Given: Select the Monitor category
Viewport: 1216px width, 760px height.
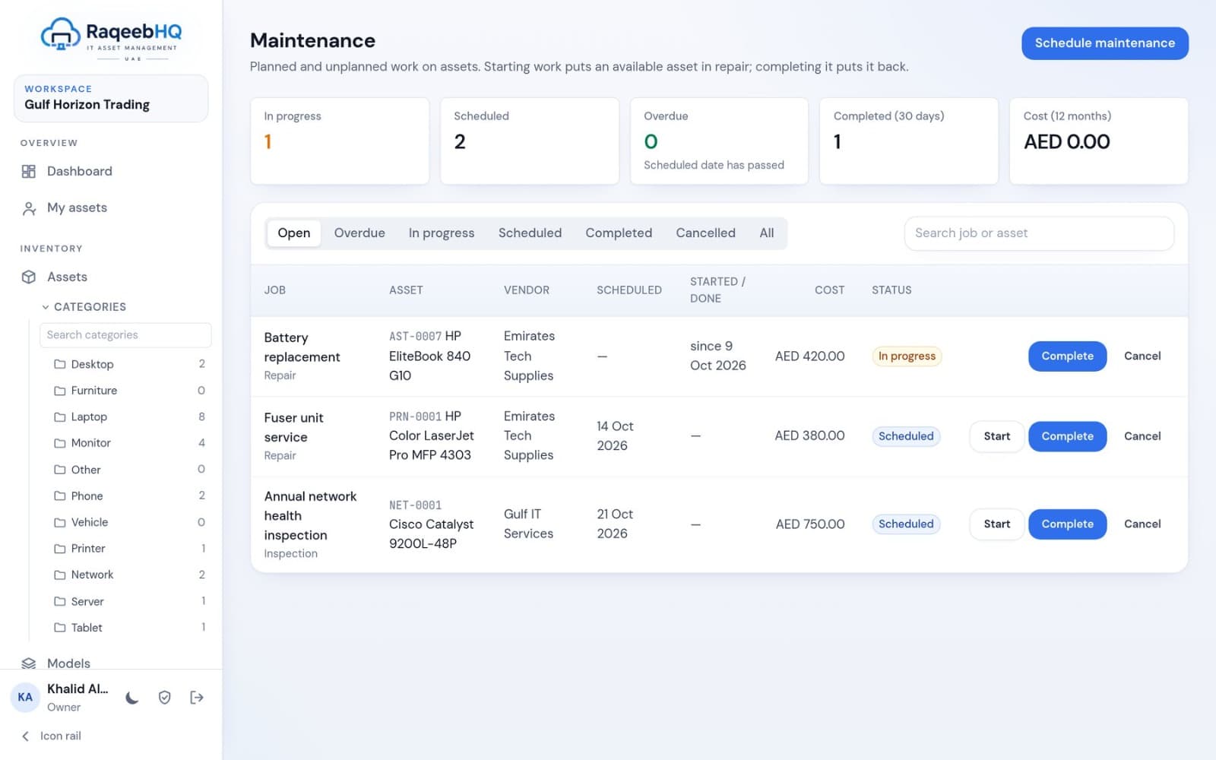Looking at the screenshot, I should pos(129,443).
